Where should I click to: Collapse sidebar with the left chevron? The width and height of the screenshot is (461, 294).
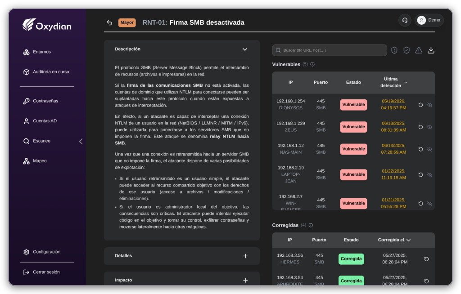(81, 142)
